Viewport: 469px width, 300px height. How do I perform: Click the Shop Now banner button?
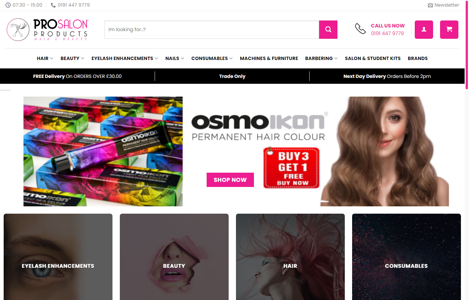click(x=230, y=180)
